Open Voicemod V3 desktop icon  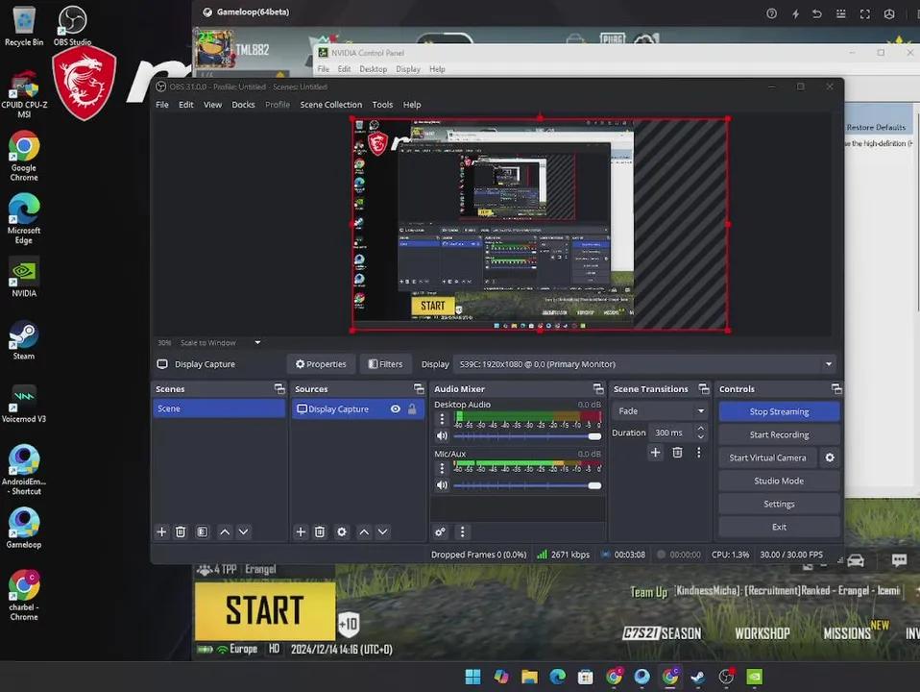click(24, 404)
